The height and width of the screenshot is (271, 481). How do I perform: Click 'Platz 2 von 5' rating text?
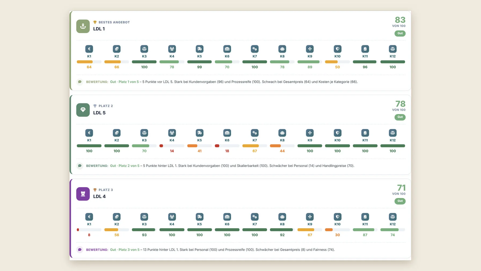click(129, 166)
